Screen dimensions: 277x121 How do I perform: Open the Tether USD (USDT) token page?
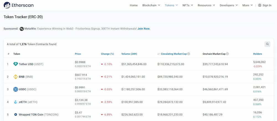click(x=31, y=64)
